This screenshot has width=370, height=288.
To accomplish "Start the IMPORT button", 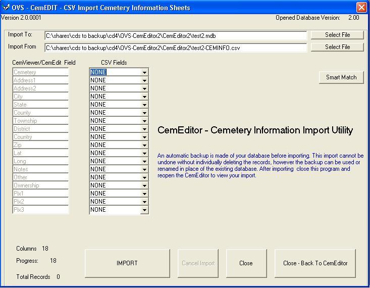I will tap(127, 263).
